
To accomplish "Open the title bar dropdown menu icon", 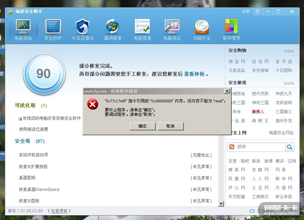I will point(258,12).
